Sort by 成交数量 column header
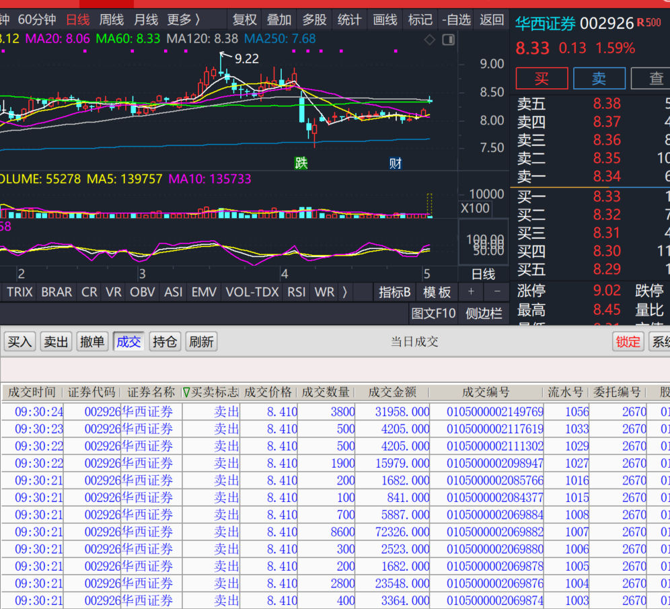Viewport: 670px width, 609px height. coord(326,392)
